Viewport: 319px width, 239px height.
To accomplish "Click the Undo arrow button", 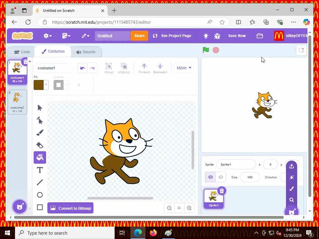I will click(82, 68).
